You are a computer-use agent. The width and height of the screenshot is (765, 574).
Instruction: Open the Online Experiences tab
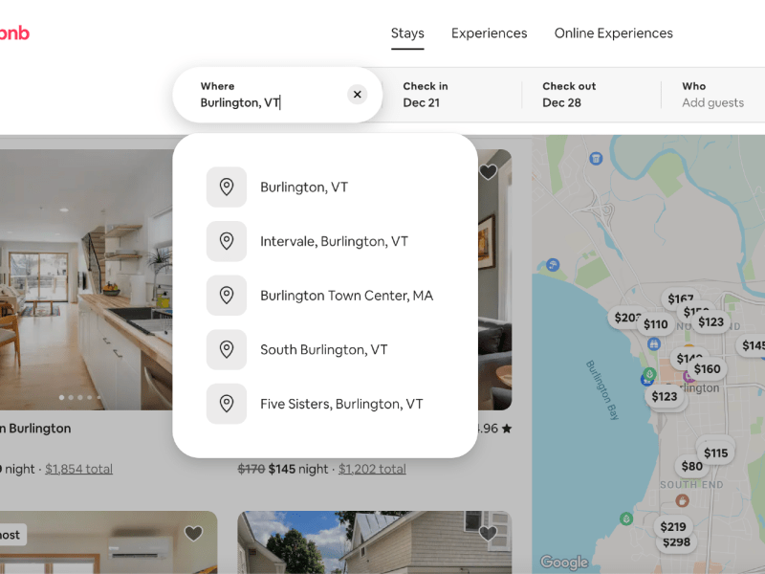(x=613, y=33)
